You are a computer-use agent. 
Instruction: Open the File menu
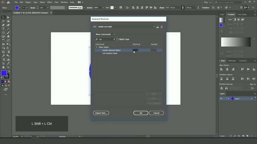tap(16, 2)
